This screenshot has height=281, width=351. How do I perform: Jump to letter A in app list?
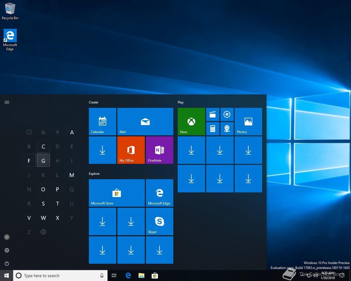point(72,132)
